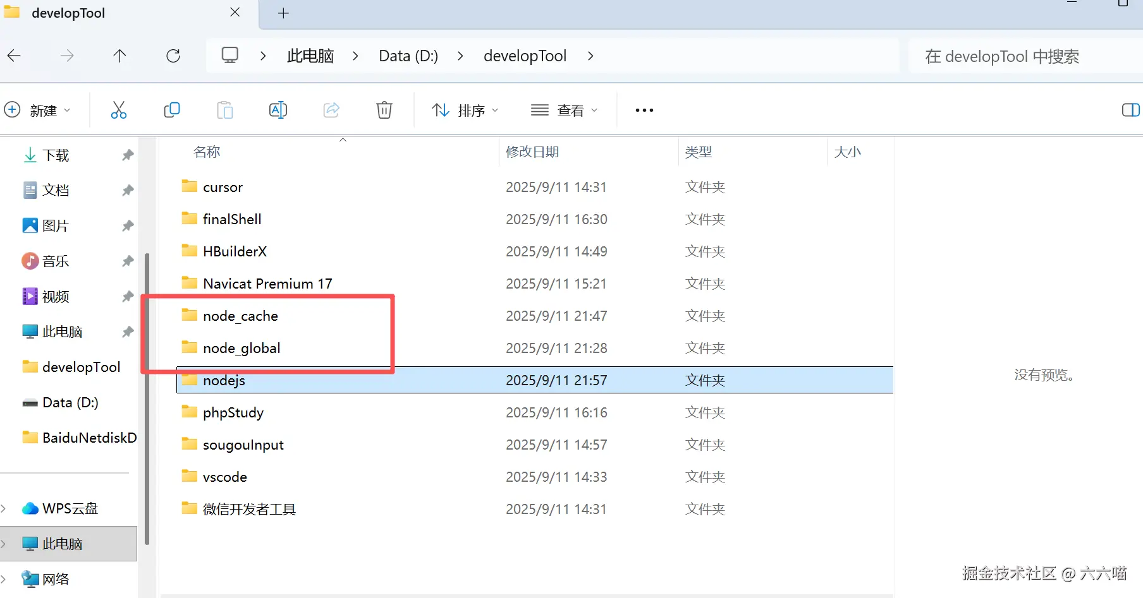Unpin 下载 using its pin icon
The height and width of the screenshot is (598, 1143).
pos(128,155)
